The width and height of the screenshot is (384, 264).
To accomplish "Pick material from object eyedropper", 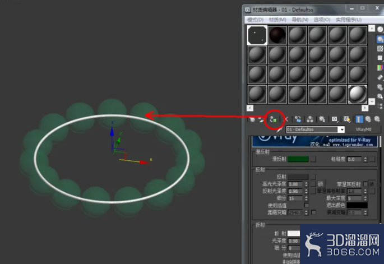I will [279, 129].
